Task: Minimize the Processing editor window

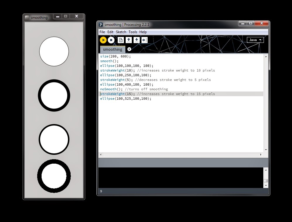Action: (243, 23)
